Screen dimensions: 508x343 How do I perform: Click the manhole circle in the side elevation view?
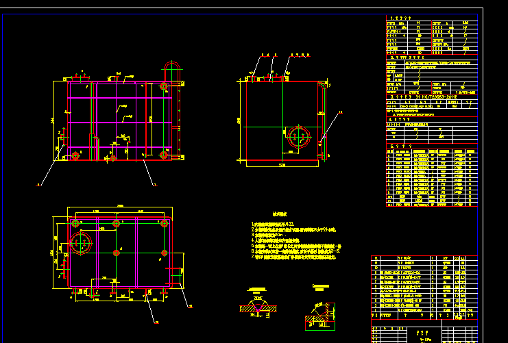(x=299, y=137)
